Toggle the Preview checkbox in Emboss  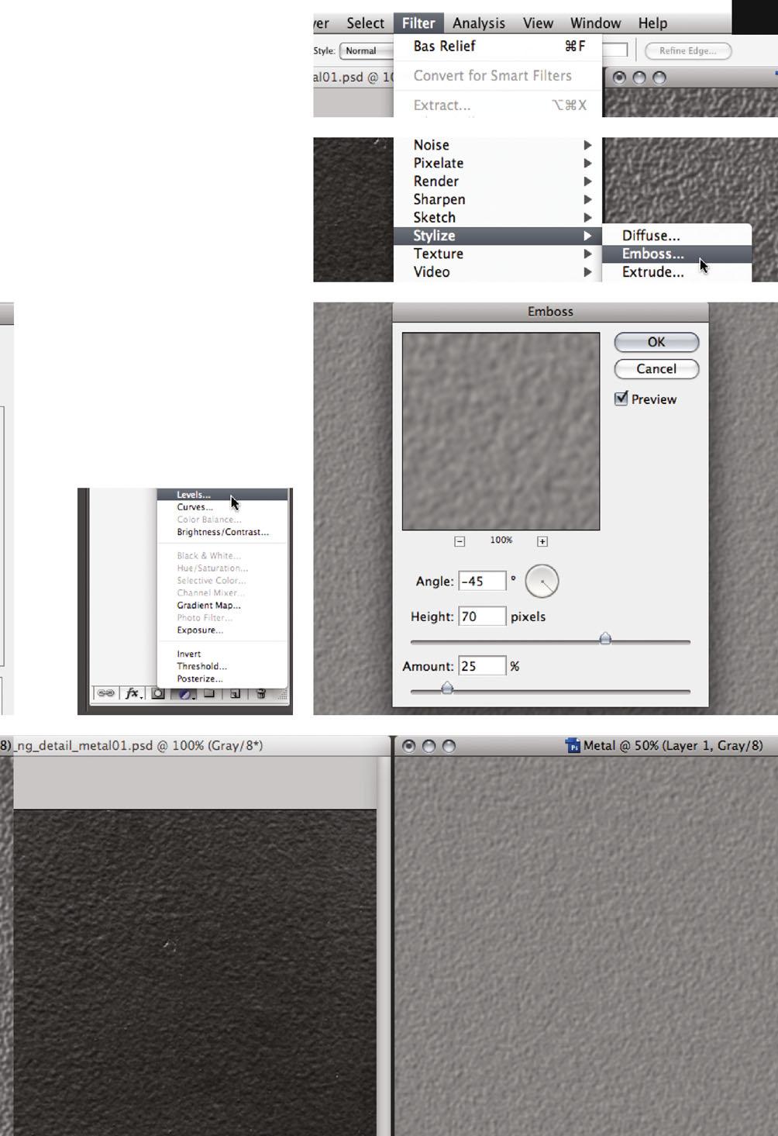(x=621, y=399)
